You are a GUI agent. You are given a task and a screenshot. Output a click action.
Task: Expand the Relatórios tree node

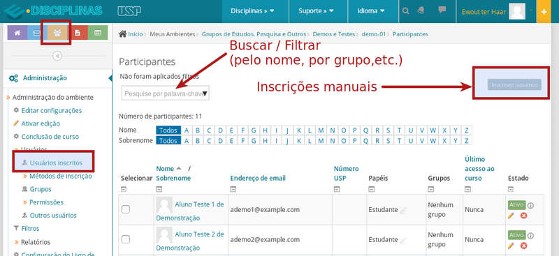[x=16, y=242]
